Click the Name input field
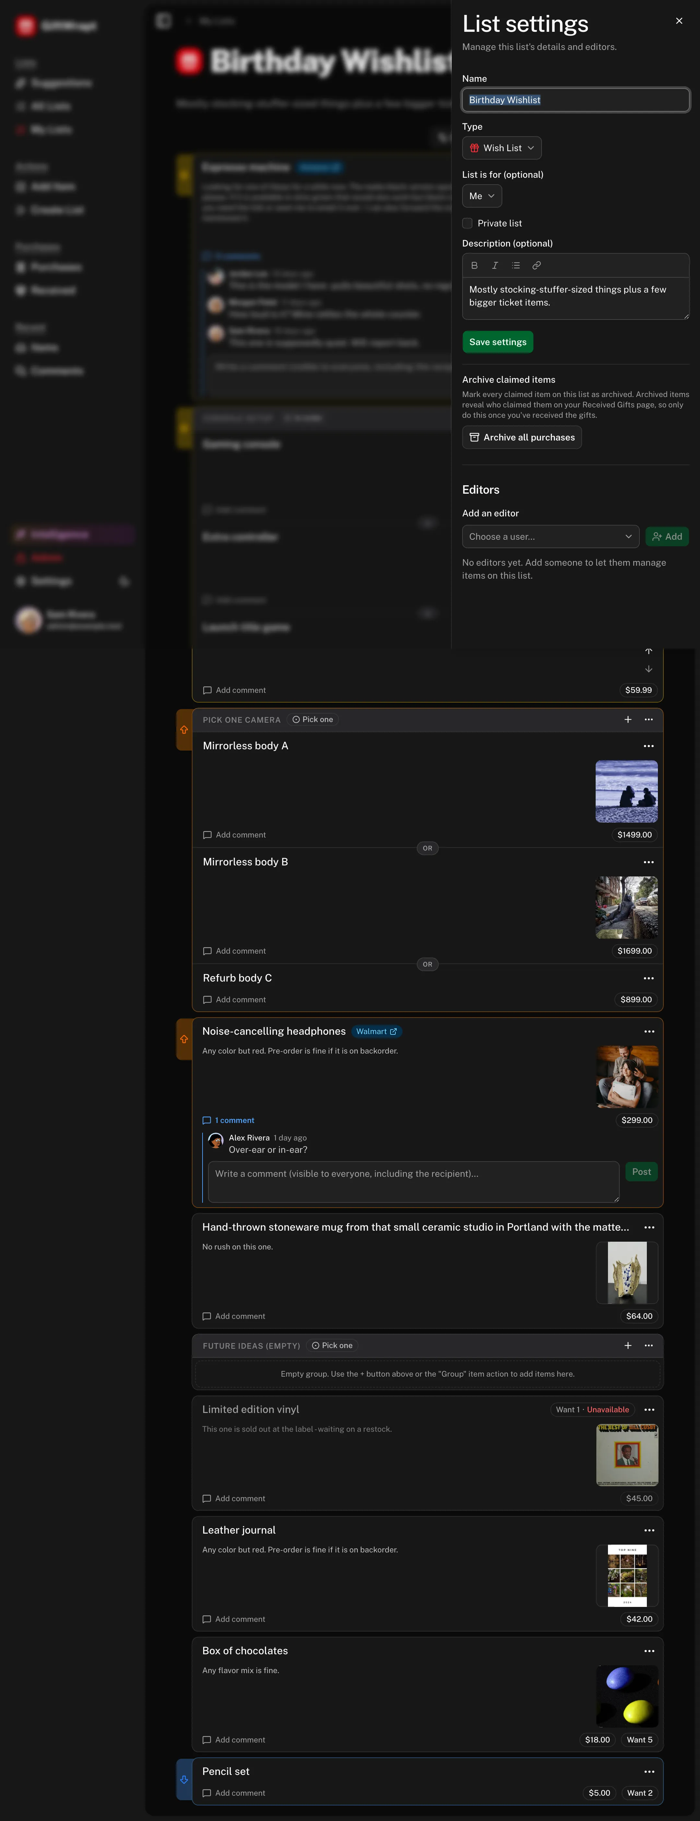 coord(576,100)
